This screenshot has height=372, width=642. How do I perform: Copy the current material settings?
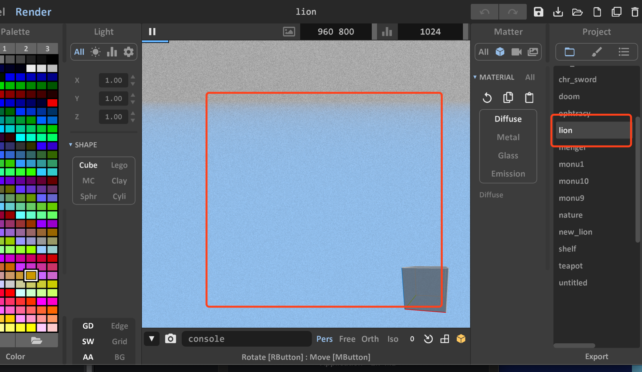coord(508,97)
